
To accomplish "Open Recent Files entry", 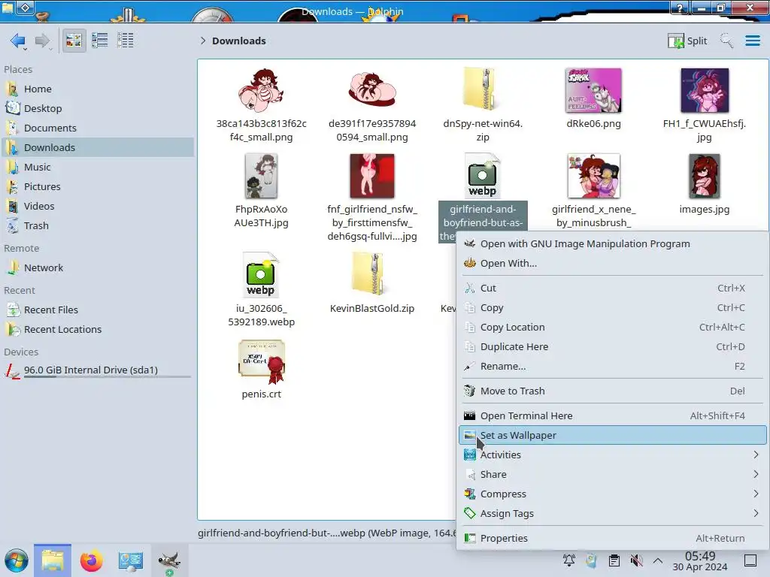I will point(98,310).
